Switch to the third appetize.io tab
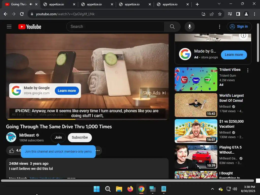 [x=132, y=4]
